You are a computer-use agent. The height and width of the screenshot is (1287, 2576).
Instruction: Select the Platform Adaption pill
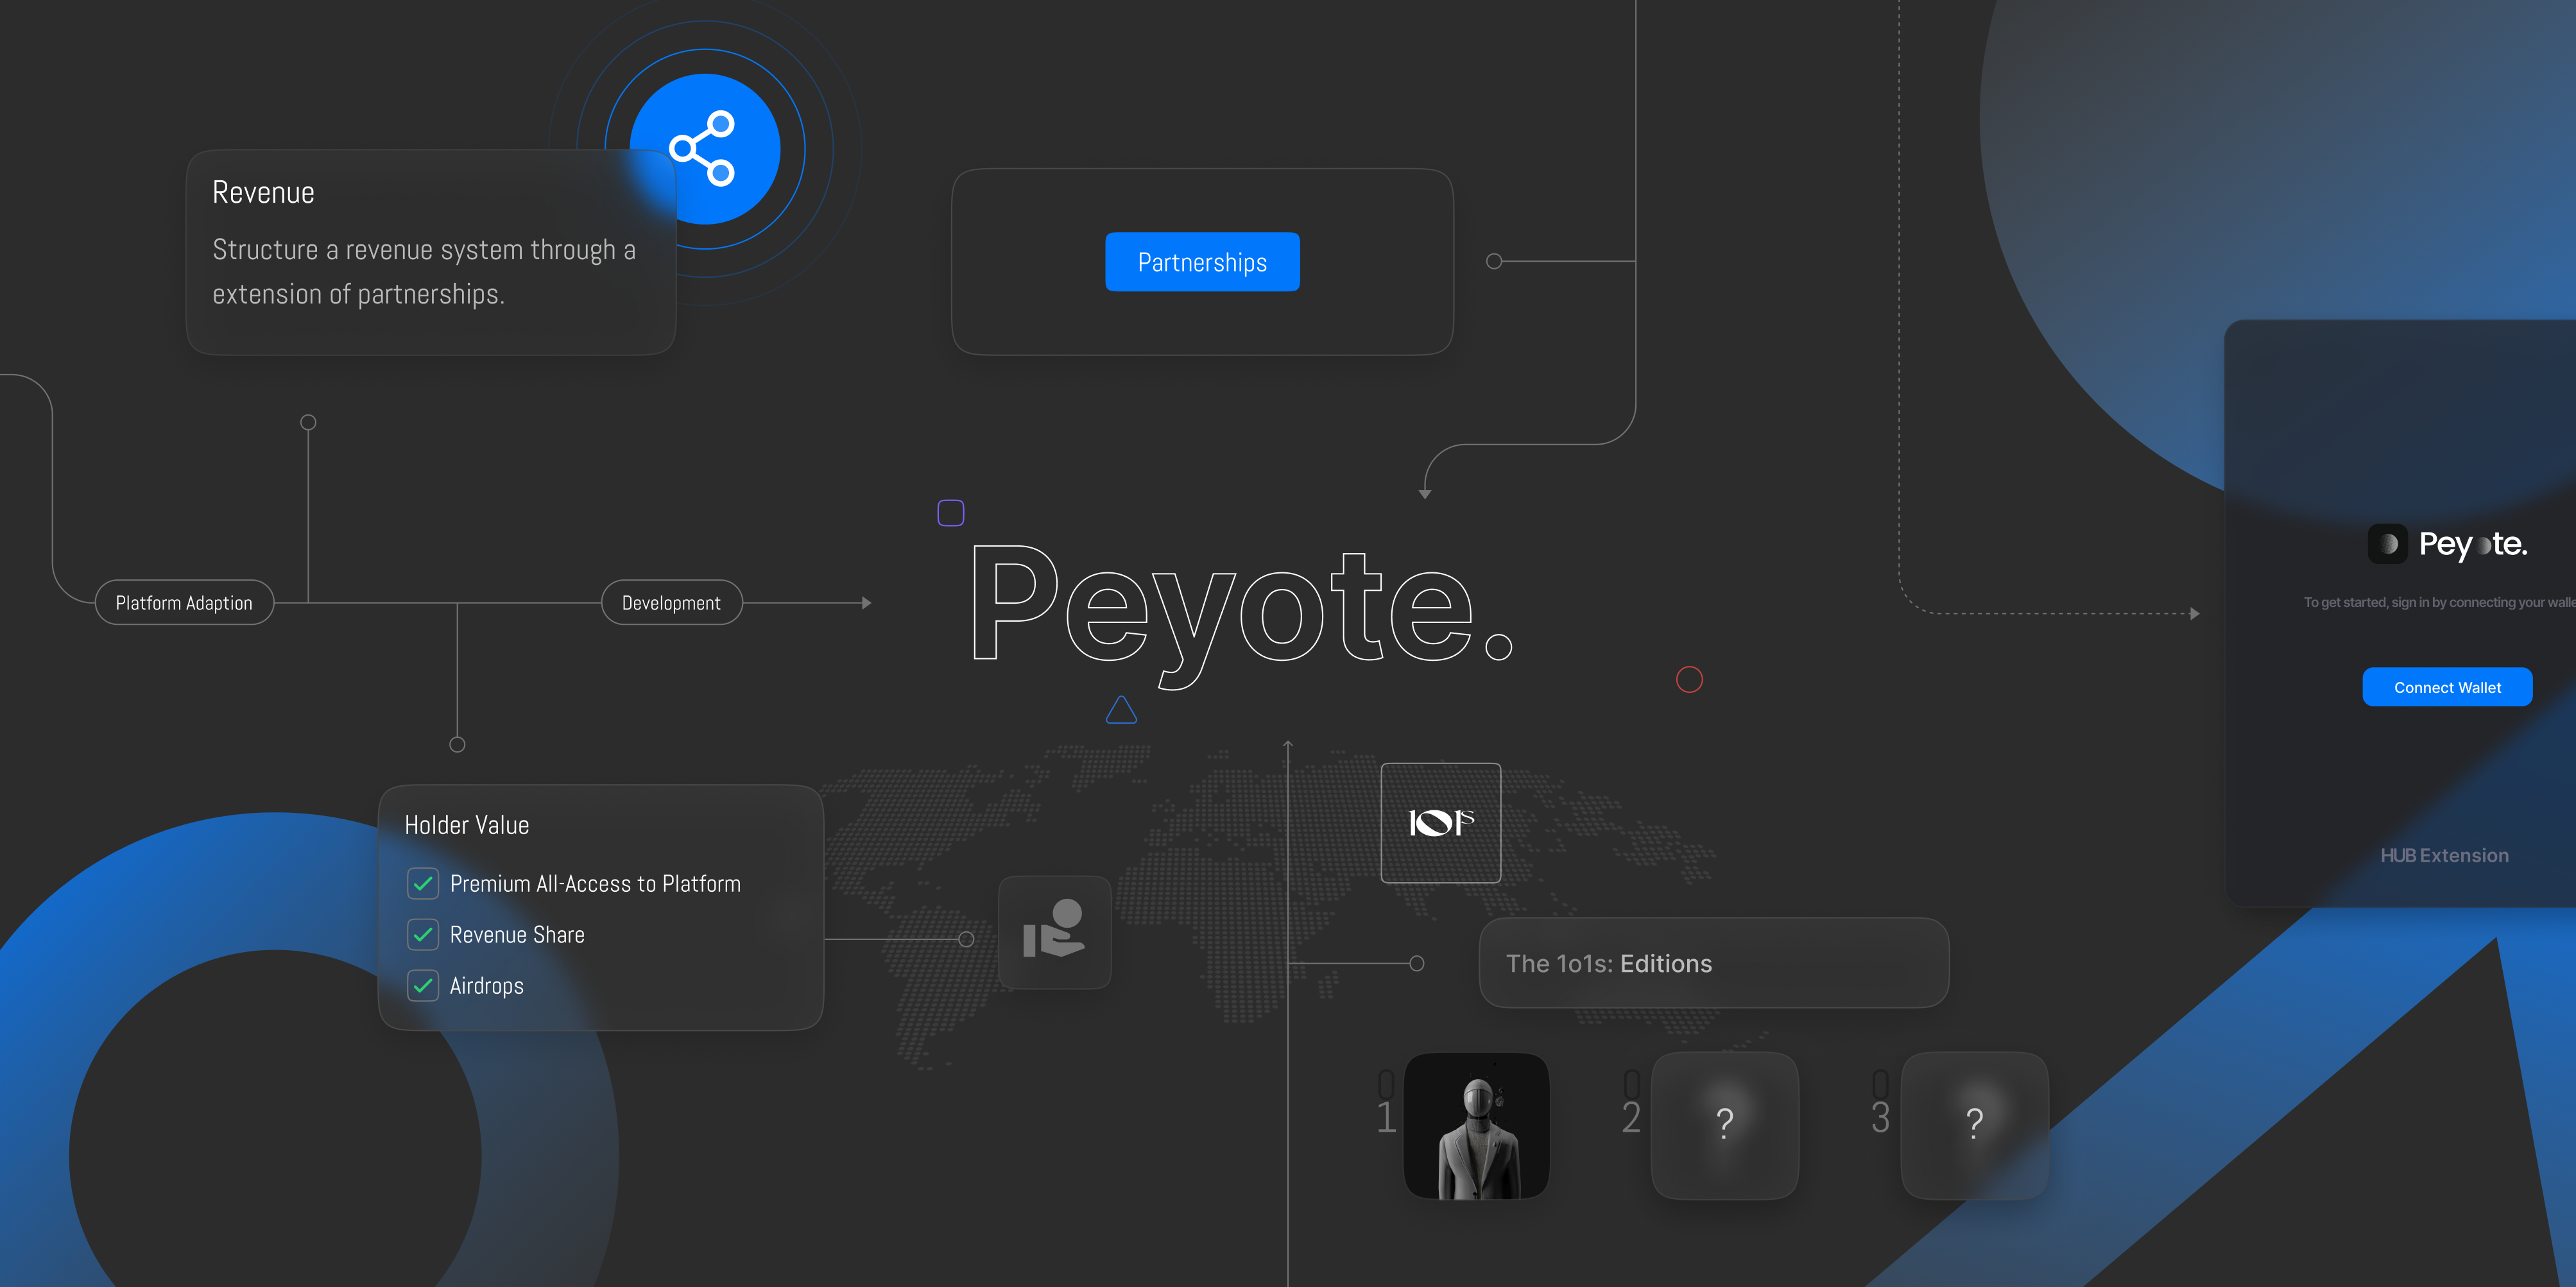[184, 603]
